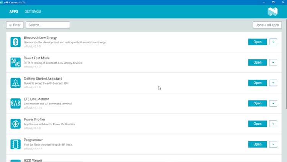Viewport: 287px width, 162px height.
Task: Click 'Guide to set up the nRF Connect SDK'
Action: point(46,83)
